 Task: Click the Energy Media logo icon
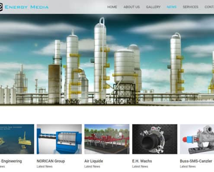(1, 7)
